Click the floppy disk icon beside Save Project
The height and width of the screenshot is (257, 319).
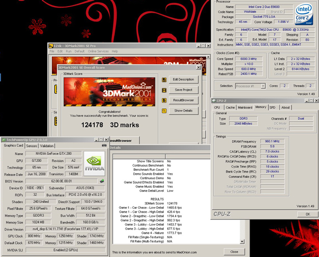point(164,90)
